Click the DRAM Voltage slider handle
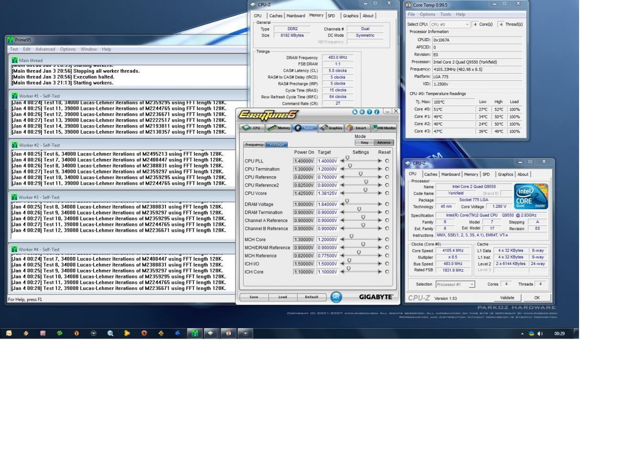This screenshot has width=644, height=468. [x=347, y=201]
